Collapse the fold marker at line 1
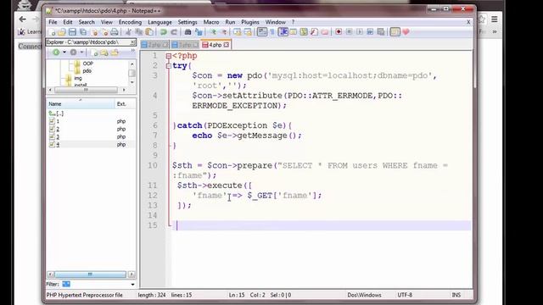This screenshot has width=543, height=305. point(168,56)
